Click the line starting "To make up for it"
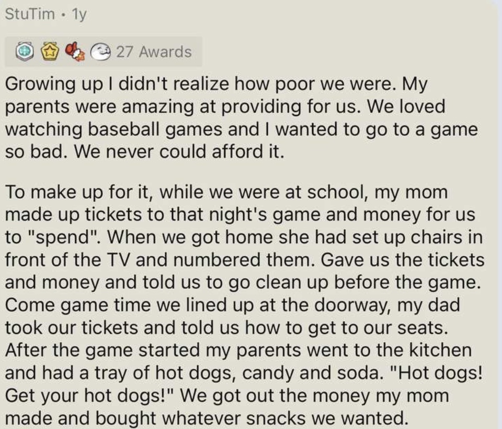The height and width of the screenshot is (429, 502). click(226, 192)
